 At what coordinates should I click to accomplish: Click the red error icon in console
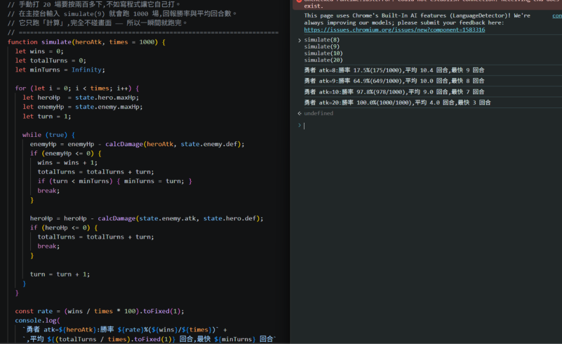(x=299, y=1)
